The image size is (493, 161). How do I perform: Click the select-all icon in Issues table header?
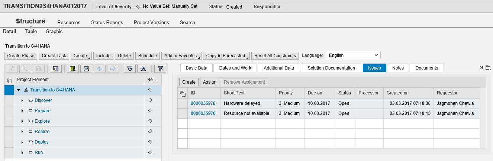click(183, 93)
